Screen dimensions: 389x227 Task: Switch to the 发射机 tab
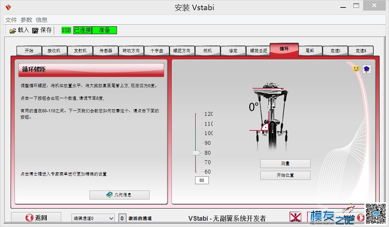point(80,51)
